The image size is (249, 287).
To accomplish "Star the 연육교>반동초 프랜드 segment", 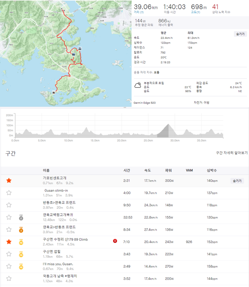I will (9, 230).
